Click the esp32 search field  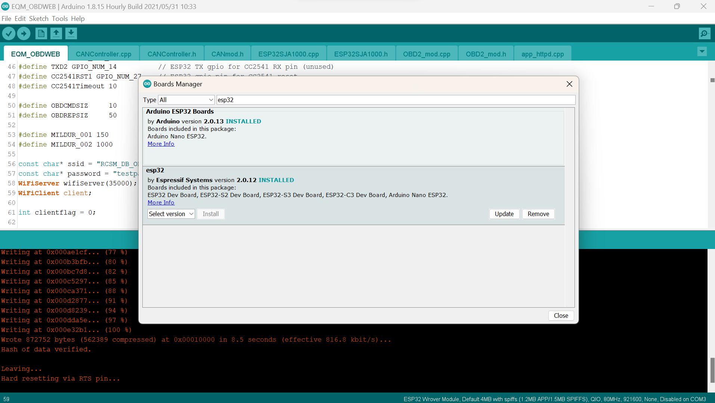pyautogui.click(x=396, y=100)
